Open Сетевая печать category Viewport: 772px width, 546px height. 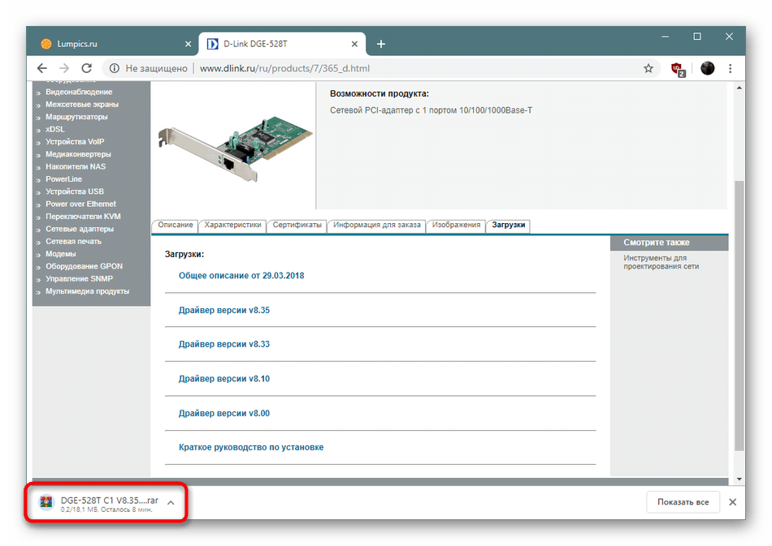73,241
